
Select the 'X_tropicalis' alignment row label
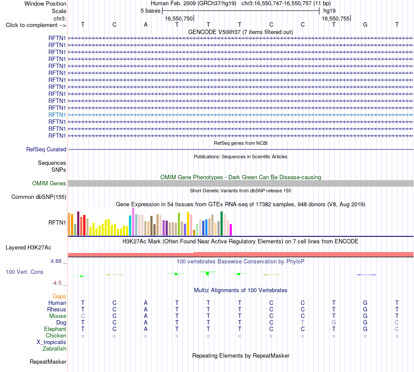(51, 342)
